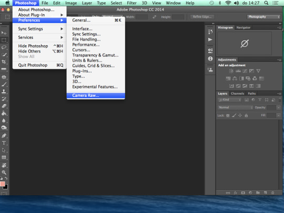The height and width of the screenshot is (213, 284).
Task: Add a Black & White adjustment
Action: click(241, 78)
